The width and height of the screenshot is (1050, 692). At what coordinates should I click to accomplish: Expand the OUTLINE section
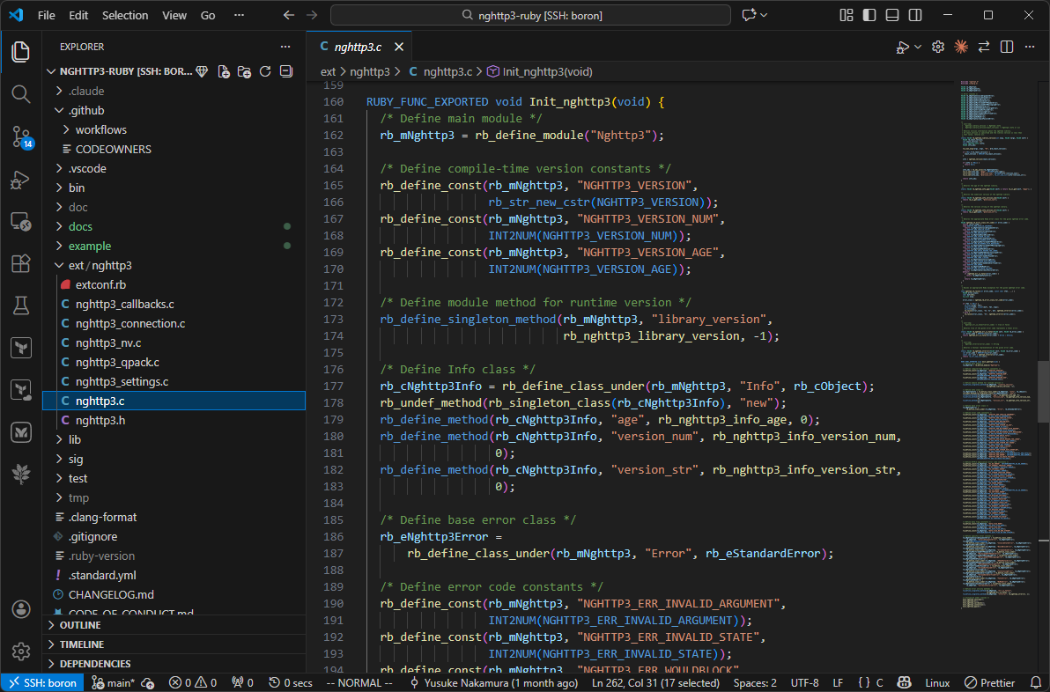click(80, 625)
